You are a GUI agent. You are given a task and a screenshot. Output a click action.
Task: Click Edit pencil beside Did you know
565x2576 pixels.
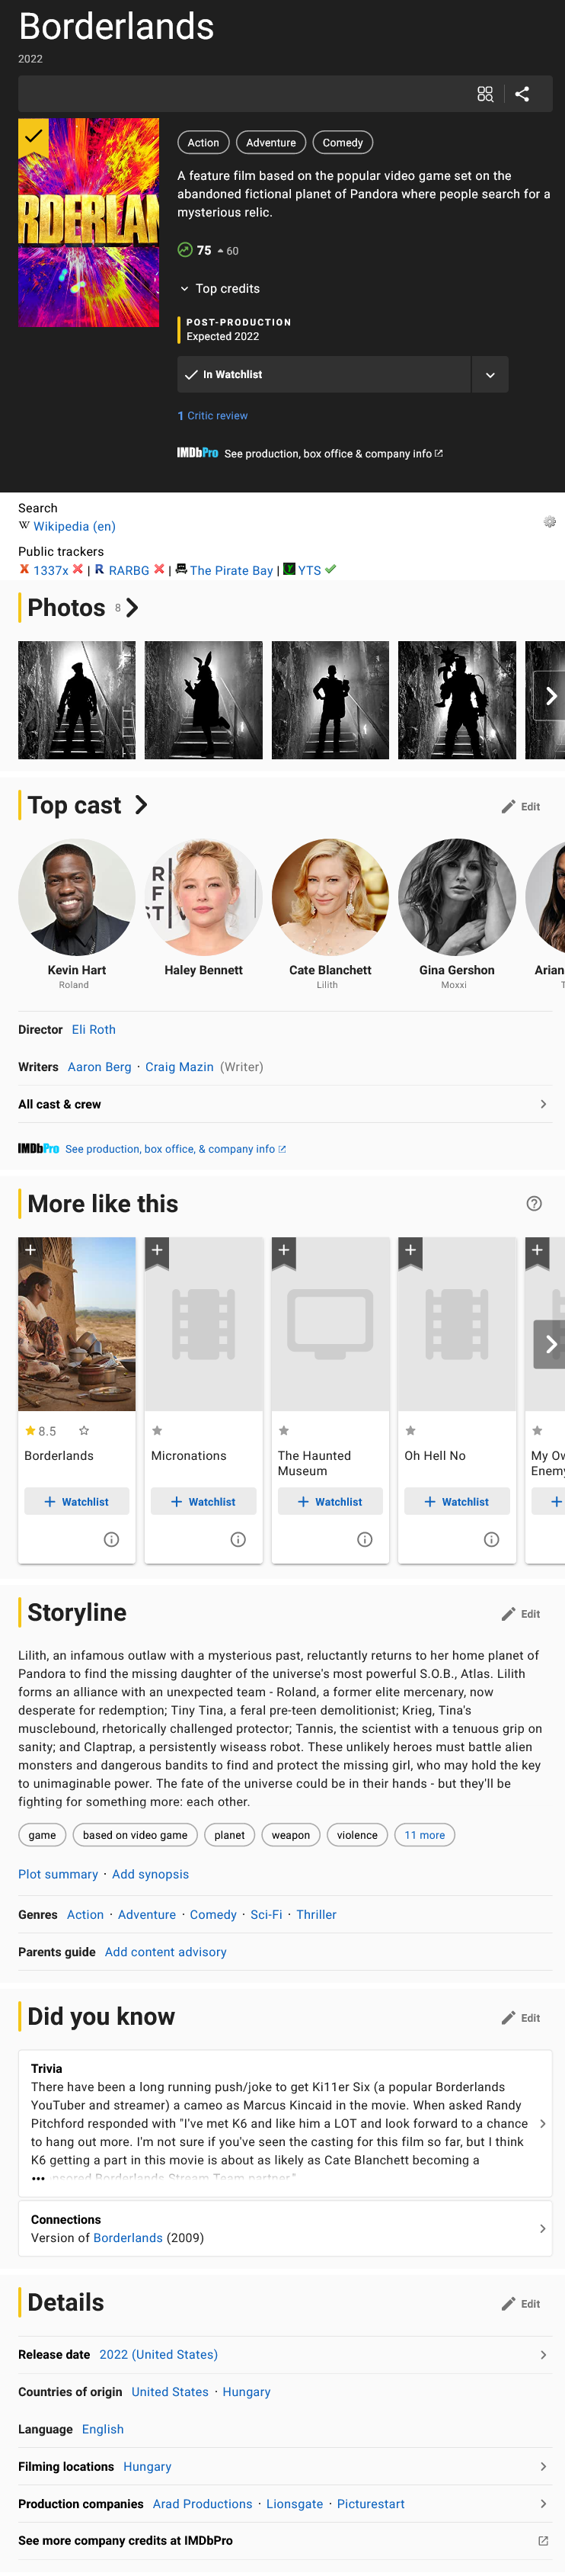click(520, 2018)
